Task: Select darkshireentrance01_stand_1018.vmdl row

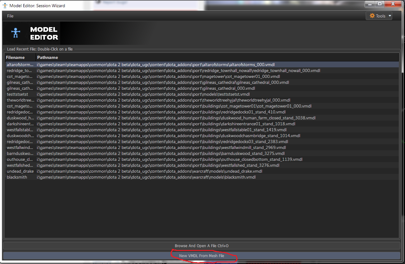Action: [165, 124]
